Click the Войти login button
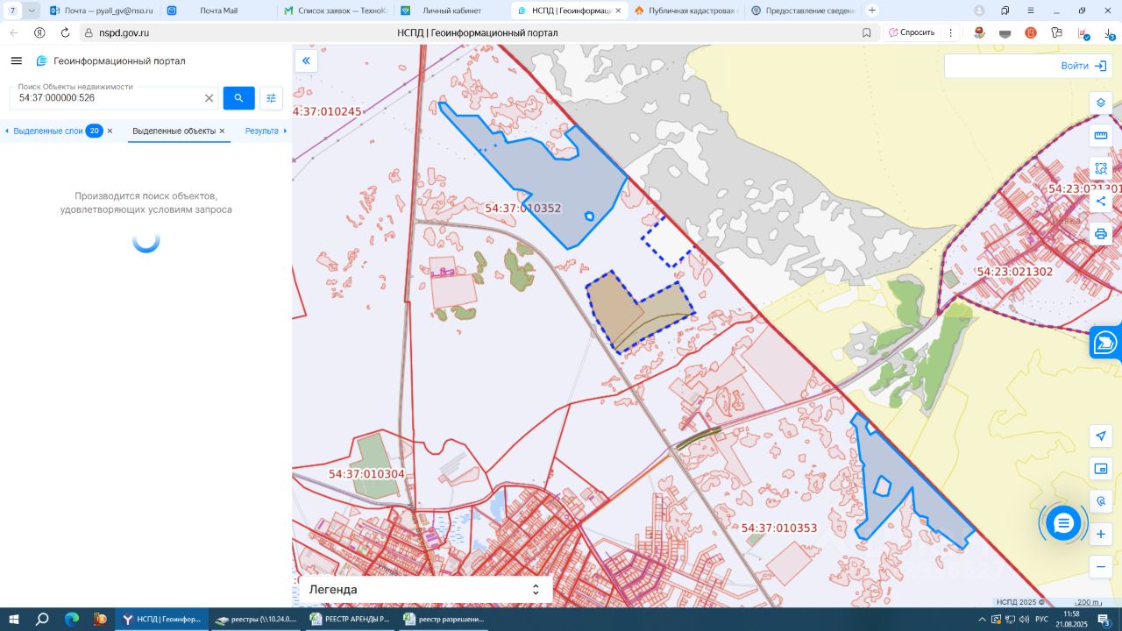The image size is (1122, 631). 1083,66
